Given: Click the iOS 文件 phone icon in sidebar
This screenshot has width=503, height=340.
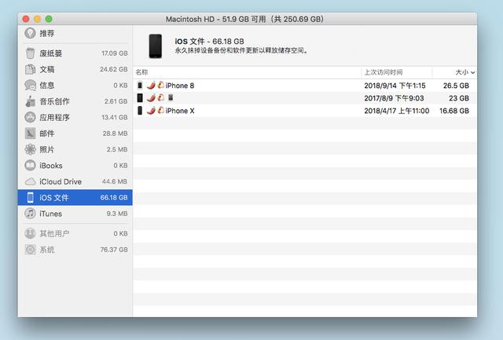Looking at the screenshot, I should [30, 197].
